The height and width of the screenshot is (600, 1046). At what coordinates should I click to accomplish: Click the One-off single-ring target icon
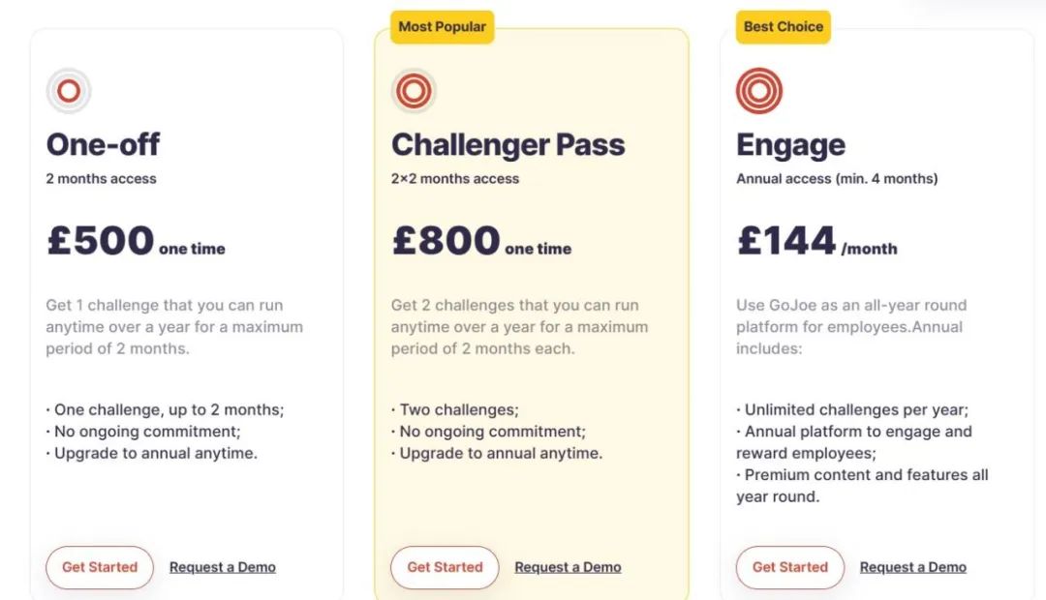(69, 91)
